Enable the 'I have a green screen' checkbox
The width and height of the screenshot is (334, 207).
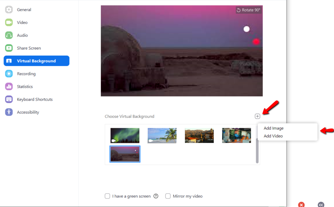pos(107,196)
